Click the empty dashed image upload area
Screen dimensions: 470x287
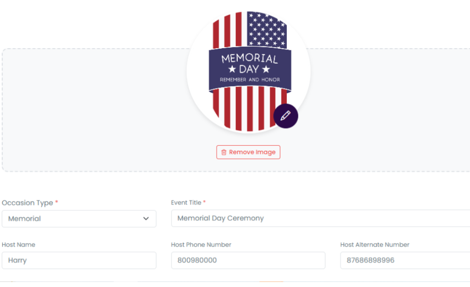click(x=92, y=110)
